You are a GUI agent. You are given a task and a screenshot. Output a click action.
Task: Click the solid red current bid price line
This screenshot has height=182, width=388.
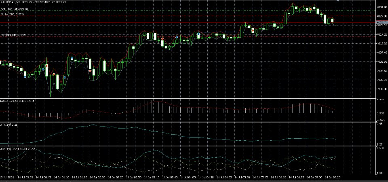tap(188, 22)
